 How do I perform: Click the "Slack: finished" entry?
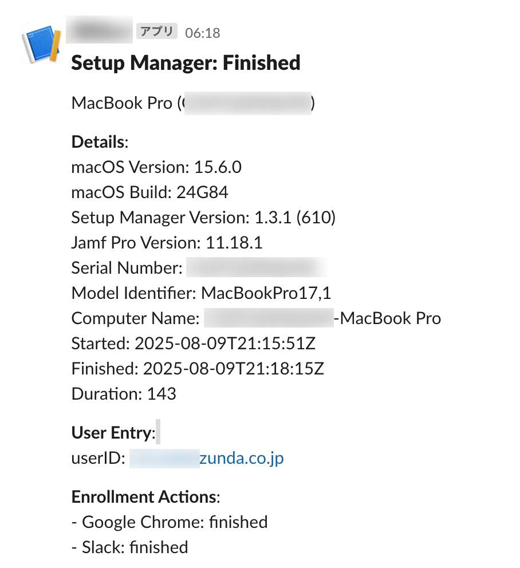(130, 547)
